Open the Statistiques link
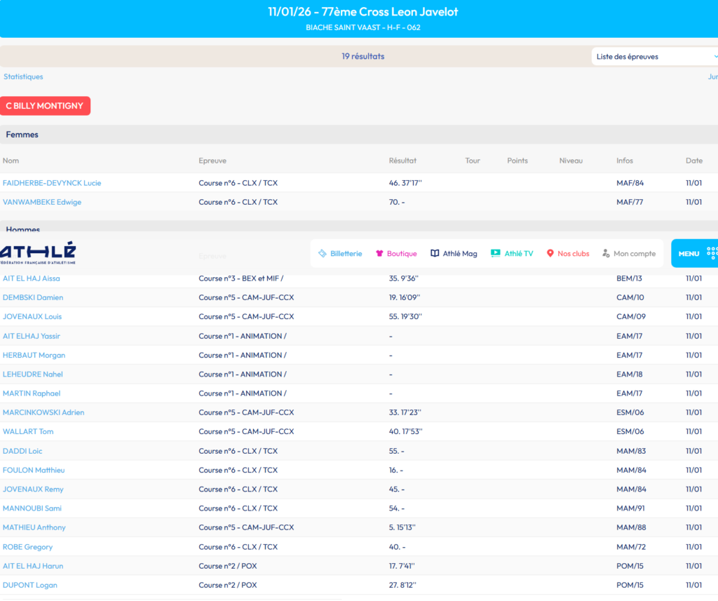718x601 pixels. click(x=23, y=76)
